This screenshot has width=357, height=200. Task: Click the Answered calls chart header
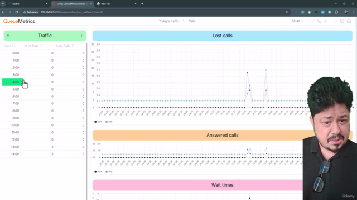pos(223,135)
